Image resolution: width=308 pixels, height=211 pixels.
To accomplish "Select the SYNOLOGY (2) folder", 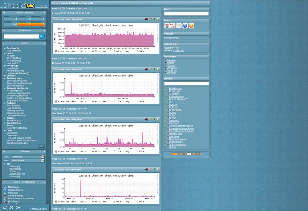I will point(17,174).
